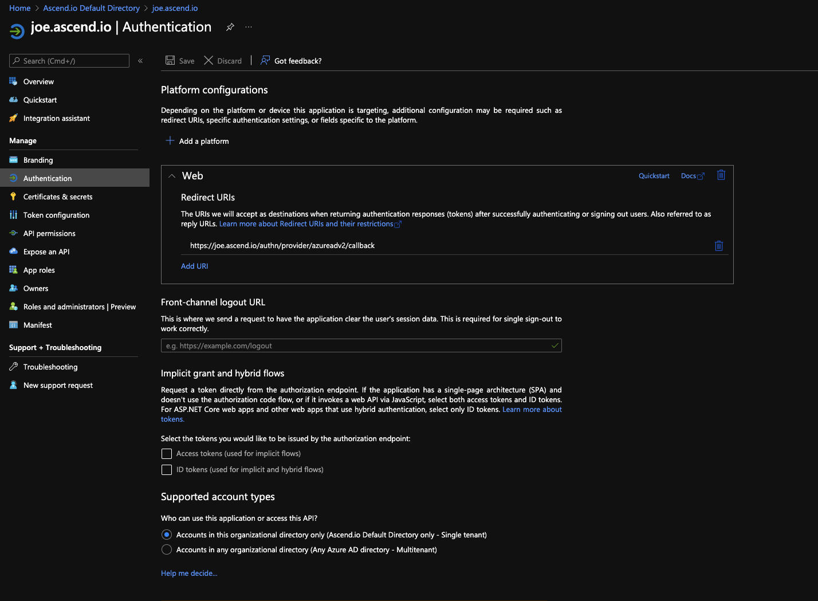818x601 pixels.
Task: Collapse the Web platform section chevron
Action: click(x=172, y=176)
